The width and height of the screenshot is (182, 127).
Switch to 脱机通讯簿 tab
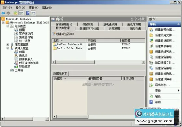coord(110,24)
